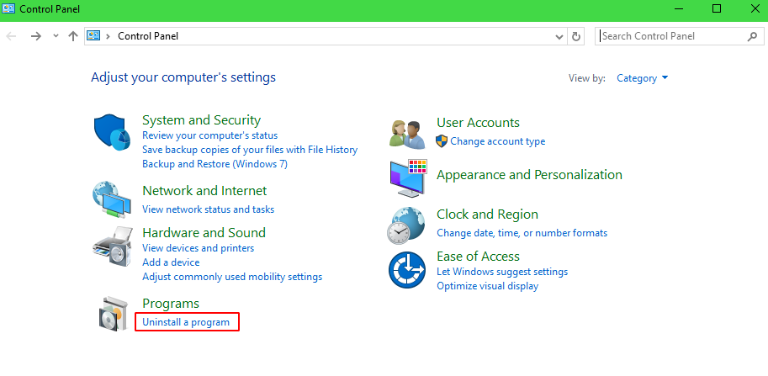768x376 pixels.
Task: Click Uninstall a program link
Action: (x=186, y=322)
